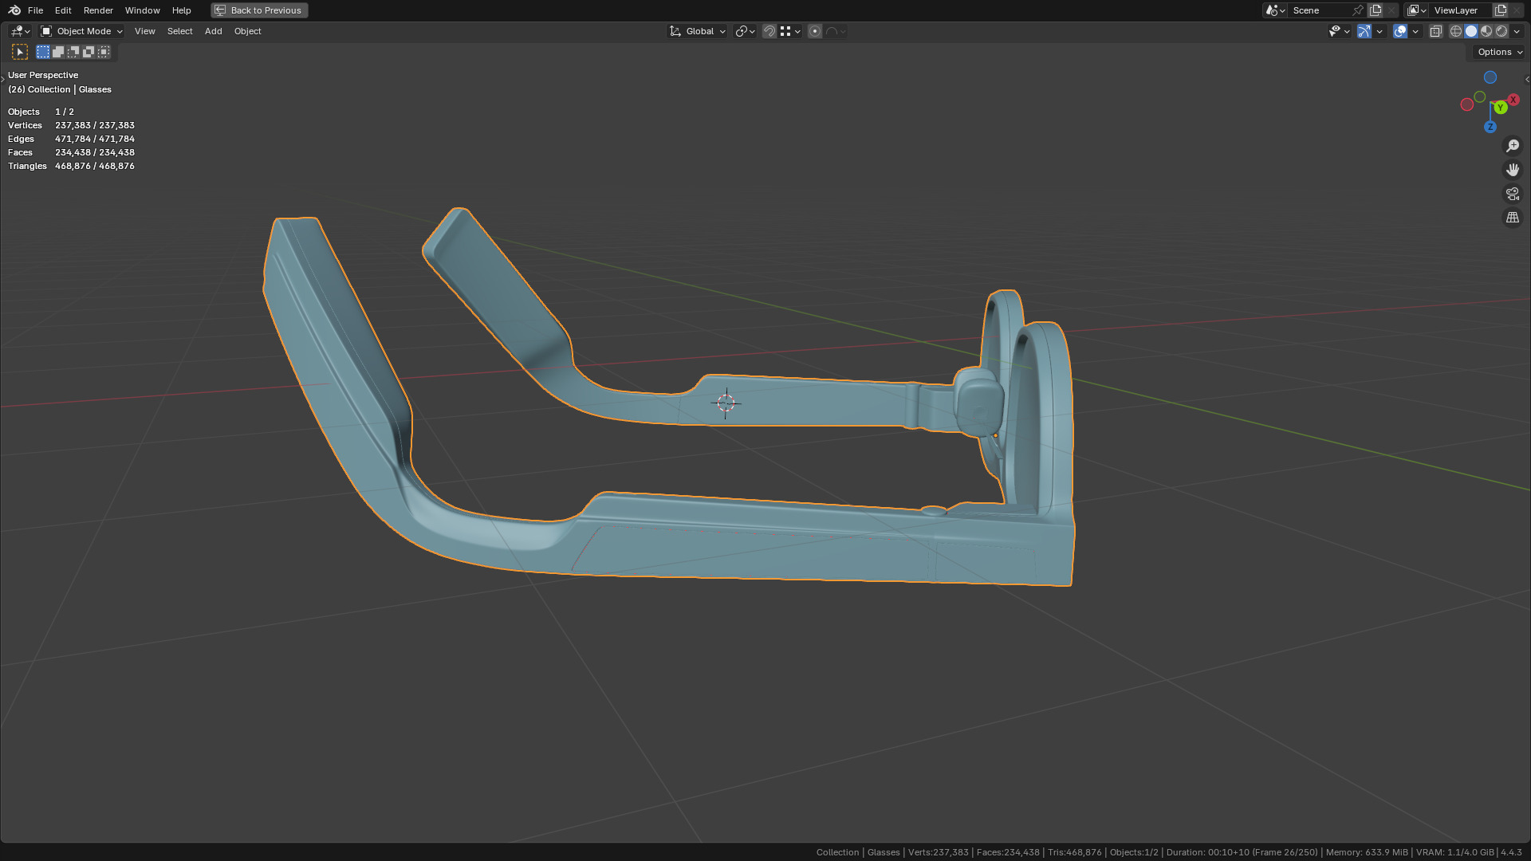Select rendered viewport shading mode

tap(1501, 31)
